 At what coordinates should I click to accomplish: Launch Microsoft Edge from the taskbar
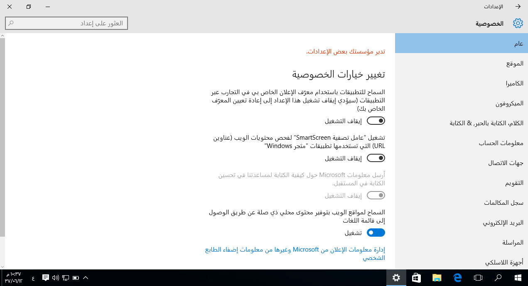(x=457, y=278)
